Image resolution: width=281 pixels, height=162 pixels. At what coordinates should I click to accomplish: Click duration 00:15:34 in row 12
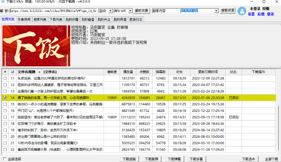pos(179,85)
